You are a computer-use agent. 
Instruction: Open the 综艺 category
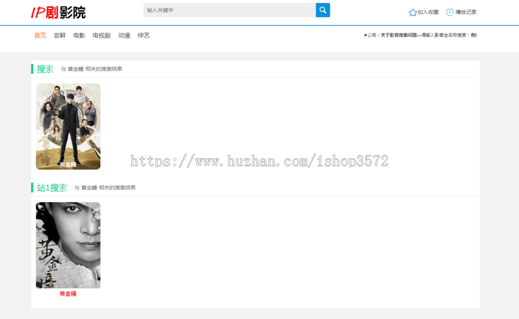(144, 35)
